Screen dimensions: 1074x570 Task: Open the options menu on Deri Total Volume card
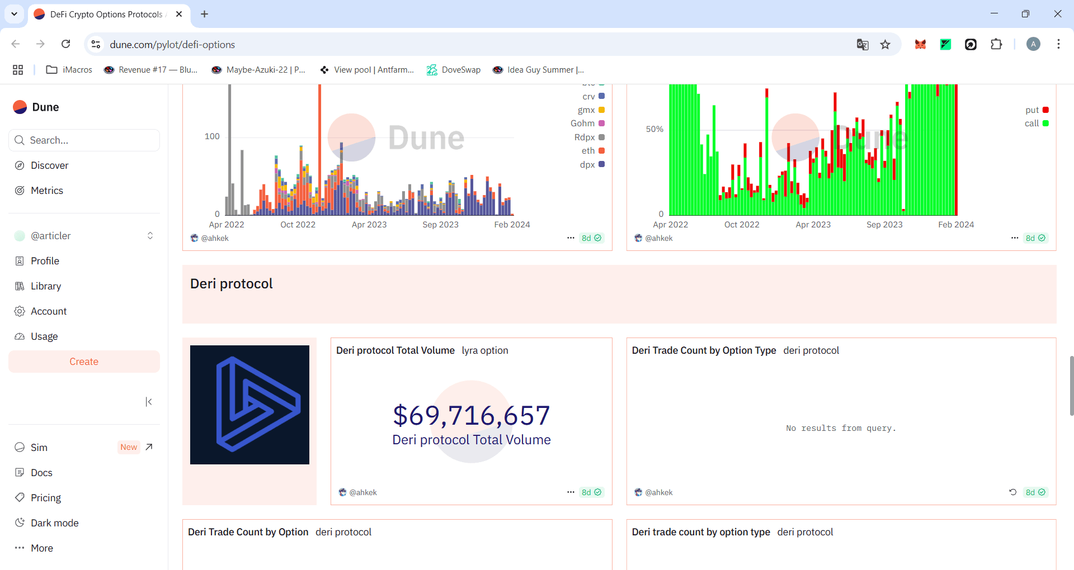tap(571, 492)
